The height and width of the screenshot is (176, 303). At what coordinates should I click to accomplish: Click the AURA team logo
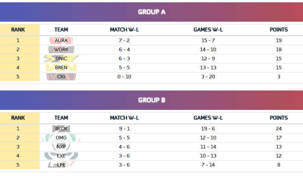(x=61, y=41)
